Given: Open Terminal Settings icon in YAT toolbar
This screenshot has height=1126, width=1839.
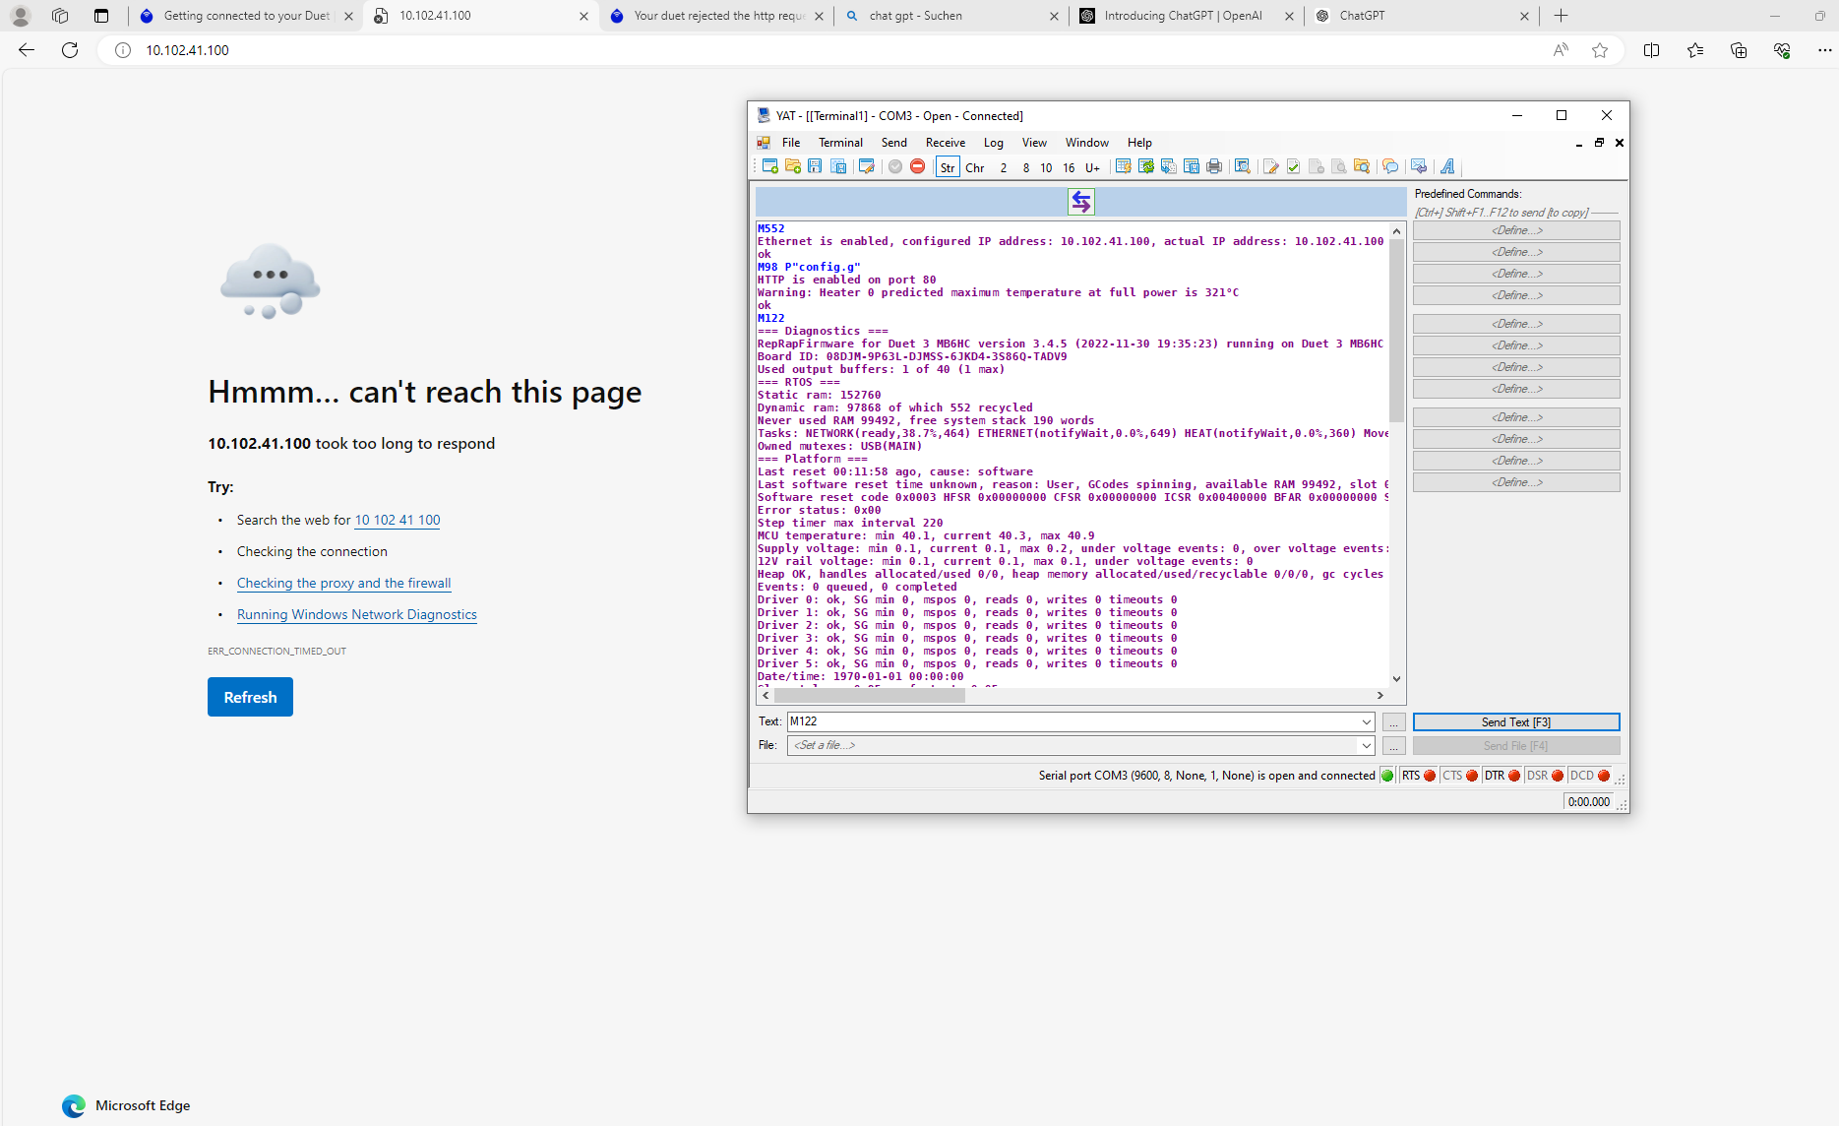Looking at the screenshot, I should click(x=867, y=166).
